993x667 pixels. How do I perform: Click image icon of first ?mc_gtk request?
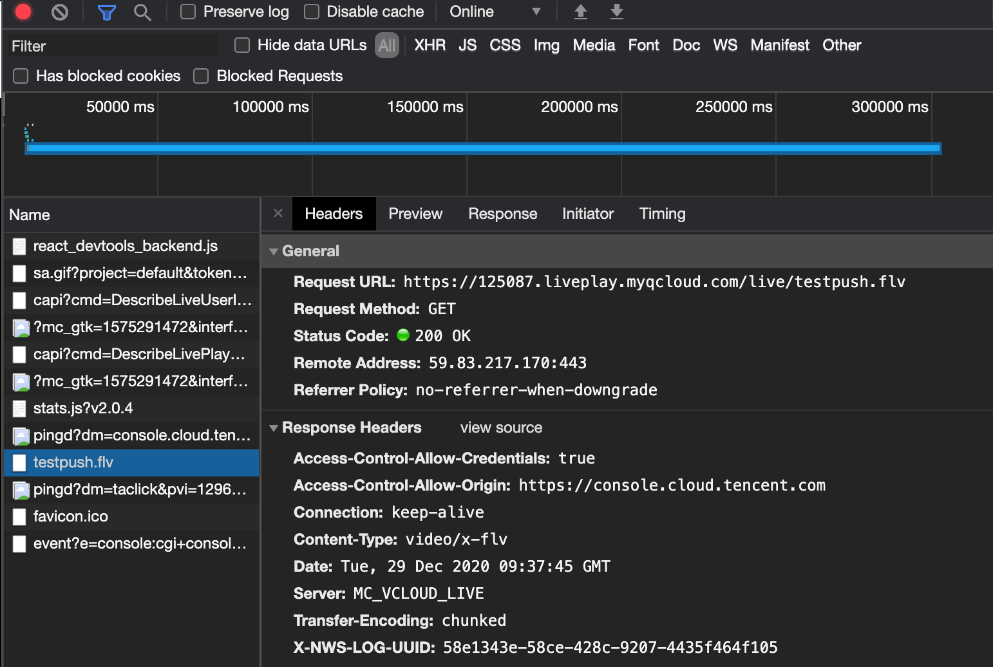coord(21,328)
